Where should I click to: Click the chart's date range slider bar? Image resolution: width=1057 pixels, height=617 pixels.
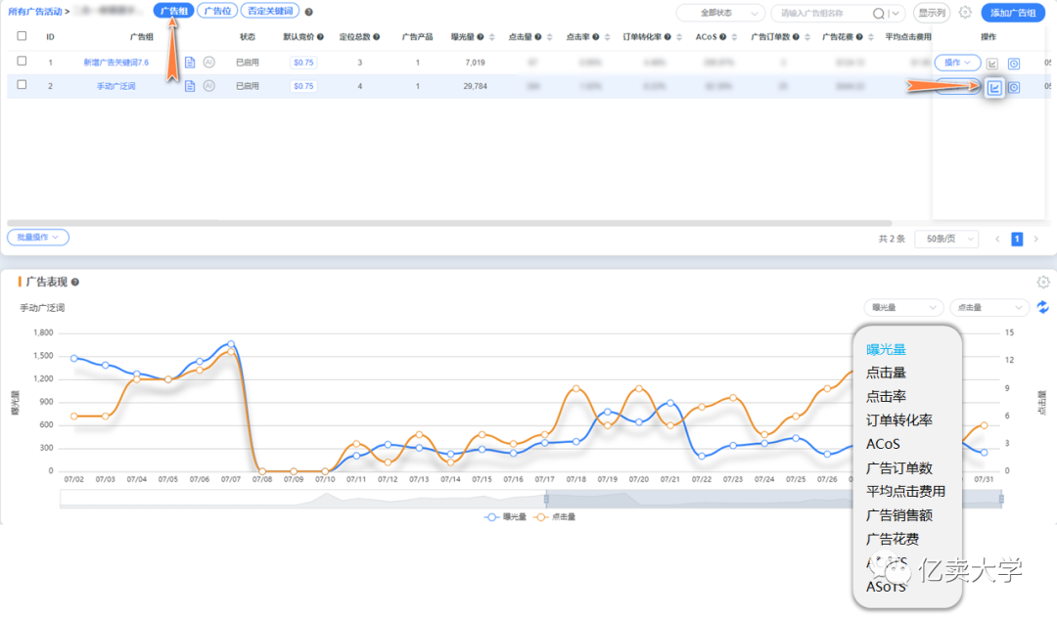528,499
